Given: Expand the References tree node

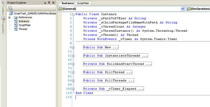Looking at the screenshot, I should tap(9, 17).
